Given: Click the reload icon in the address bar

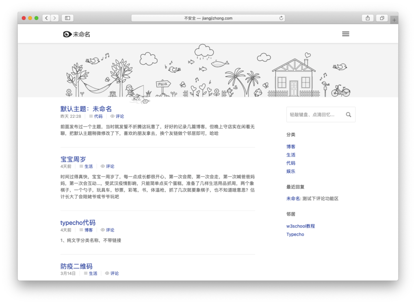Looking at the screenshot, I should point(280,18).
